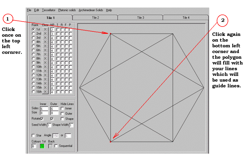The image size is (244, 163).
Task: Open the Tessellator menu
Action: [48, 10]
